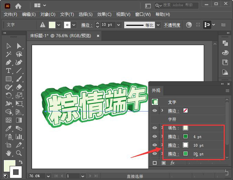Click the 不透明度 opacity link
The image size is (233, 180).
(172, 25)
